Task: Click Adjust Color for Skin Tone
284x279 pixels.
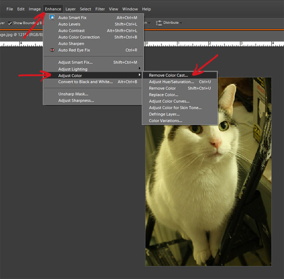Action: 175,108
